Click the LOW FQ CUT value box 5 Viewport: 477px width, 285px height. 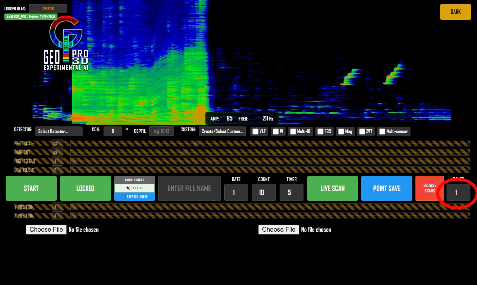[x=58, y=170]
